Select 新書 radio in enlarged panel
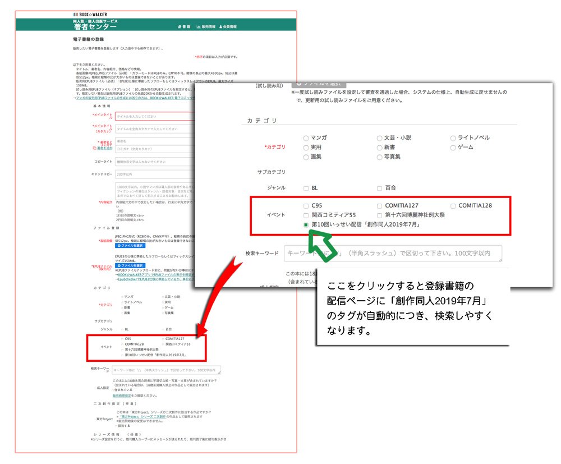 (x=380, y=148)
